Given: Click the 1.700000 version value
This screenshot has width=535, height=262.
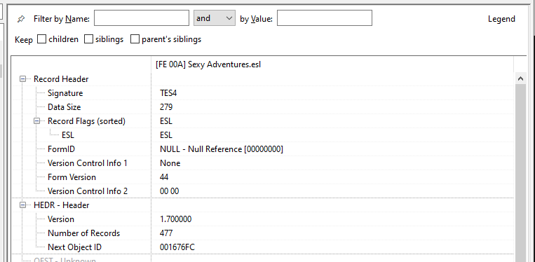Looking at the screenshot, I should tap(176, 219).
